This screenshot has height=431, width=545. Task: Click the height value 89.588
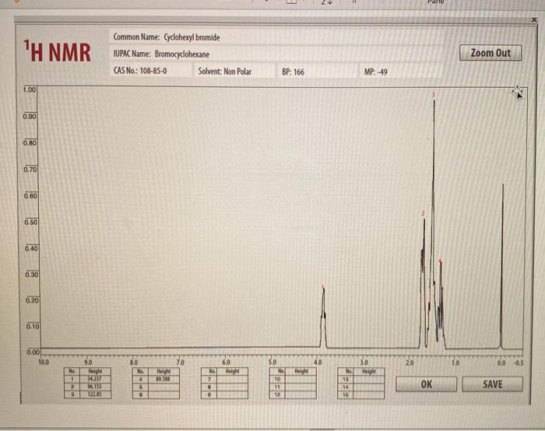[x=163, y=379]
